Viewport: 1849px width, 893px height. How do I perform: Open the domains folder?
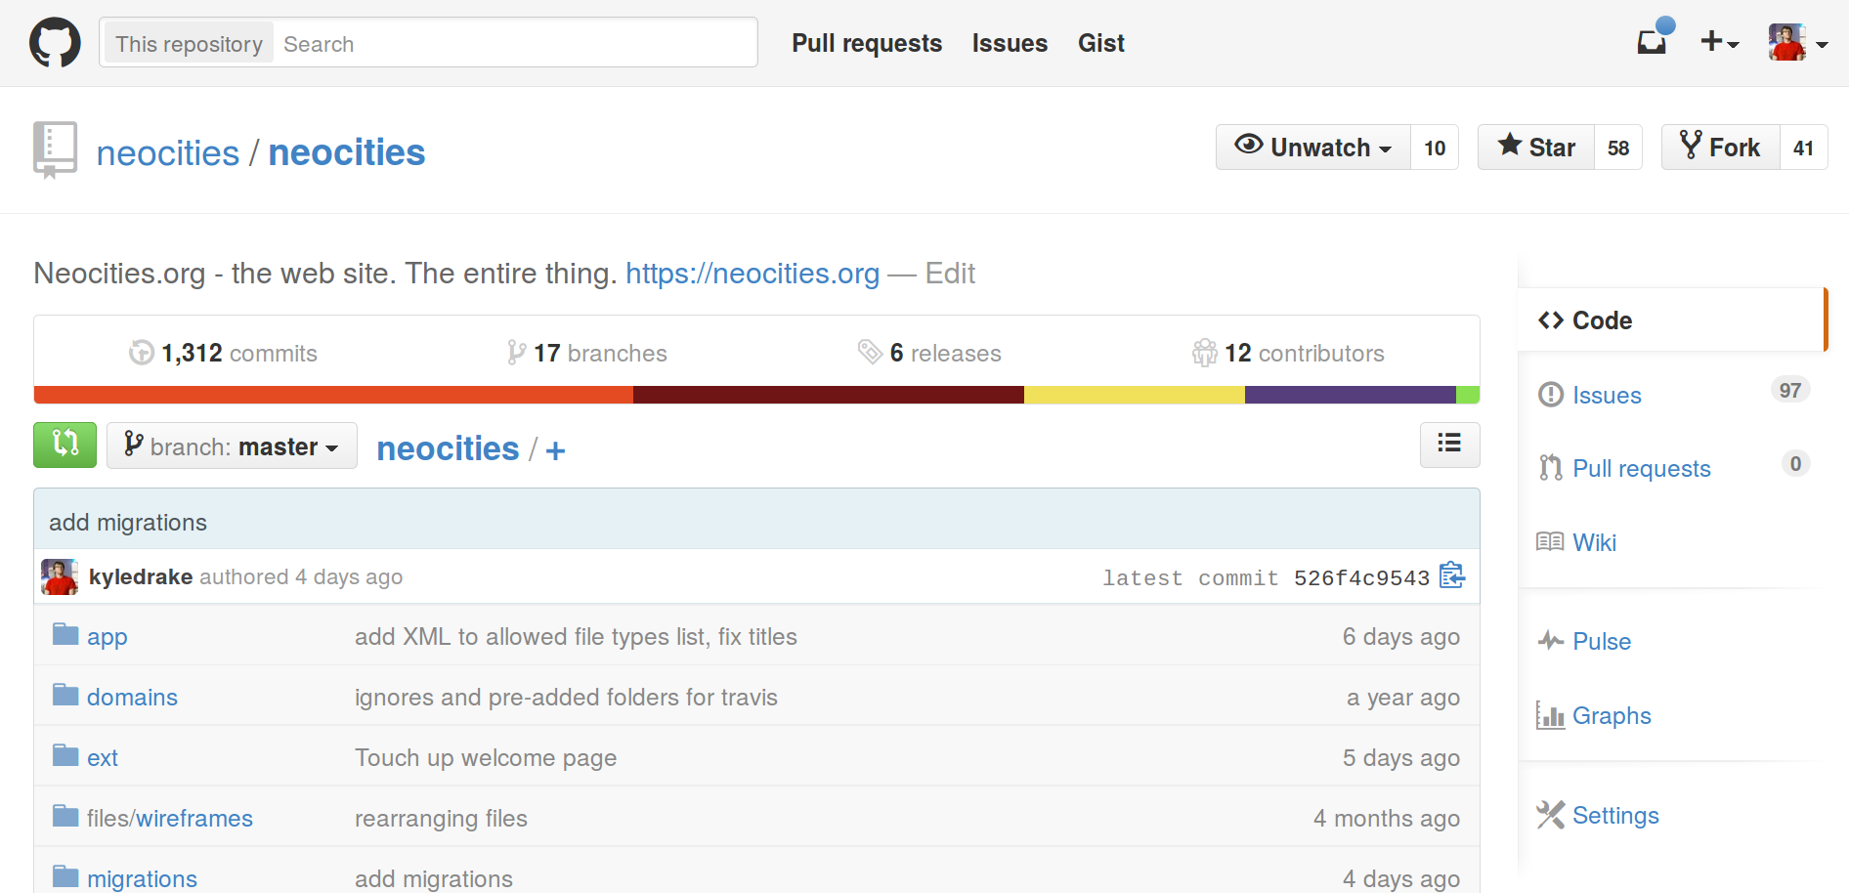[x=132, y=698]
